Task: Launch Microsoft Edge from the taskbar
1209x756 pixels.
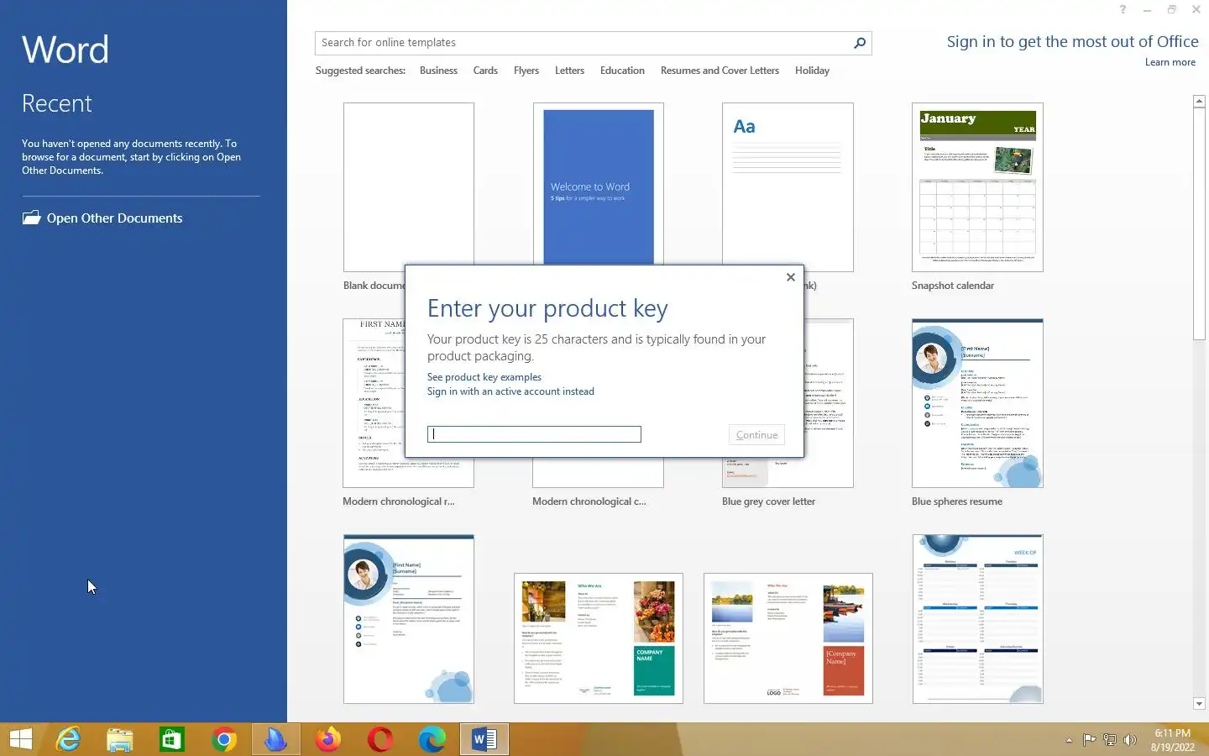Action: click(x=432, y=739)
